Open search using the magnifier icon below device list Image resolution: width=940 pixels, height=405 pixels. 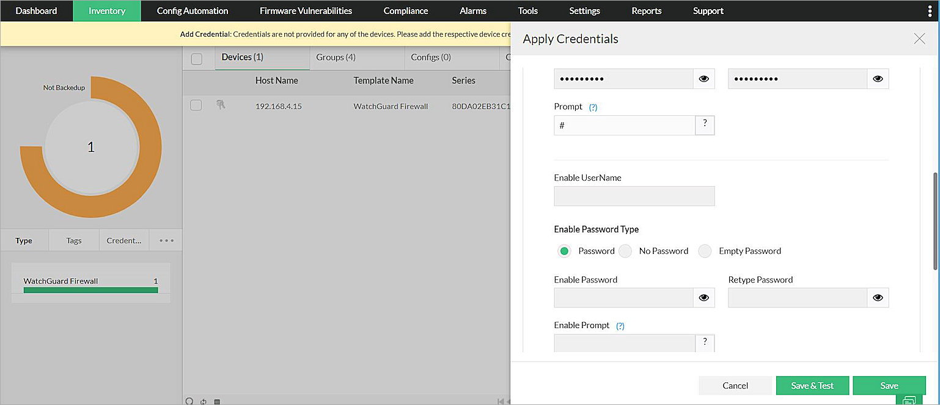(x=189, y=401)
